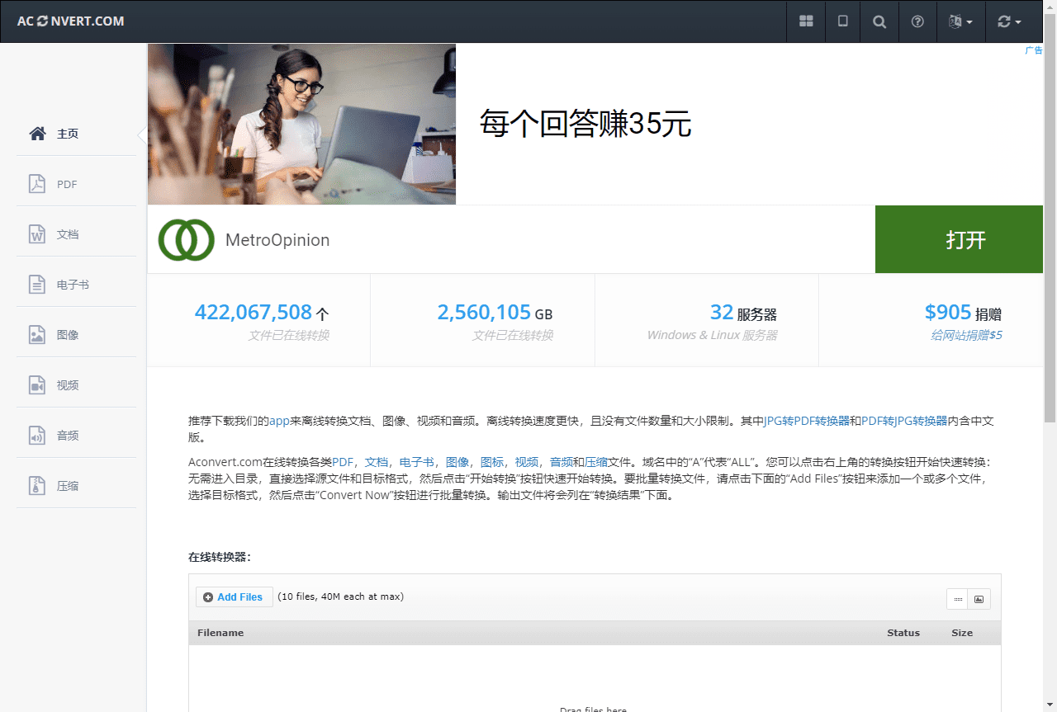The image size is (1057, 712).
Task: Expand the conversion type dropdown
Action: coord(1009,21)
